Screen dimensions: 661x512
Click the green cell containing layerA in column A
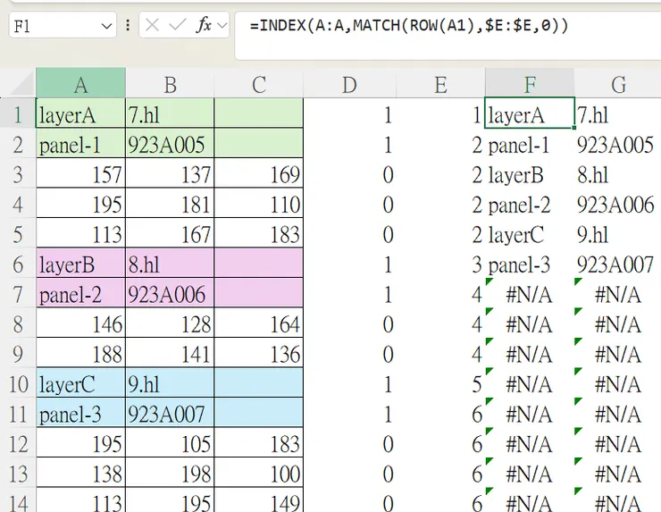pos(80,114)
